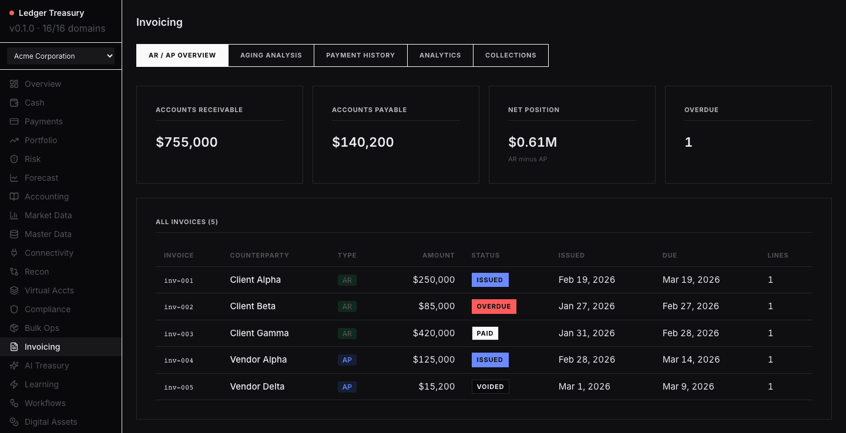Click the Master Data database icon
The width and height of the screenshot is (846, 433).
[x=14, y=234]
